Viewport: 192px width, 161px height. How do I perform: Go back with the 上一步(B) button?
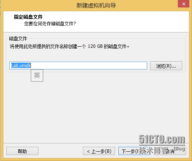(x=99, y=151)
